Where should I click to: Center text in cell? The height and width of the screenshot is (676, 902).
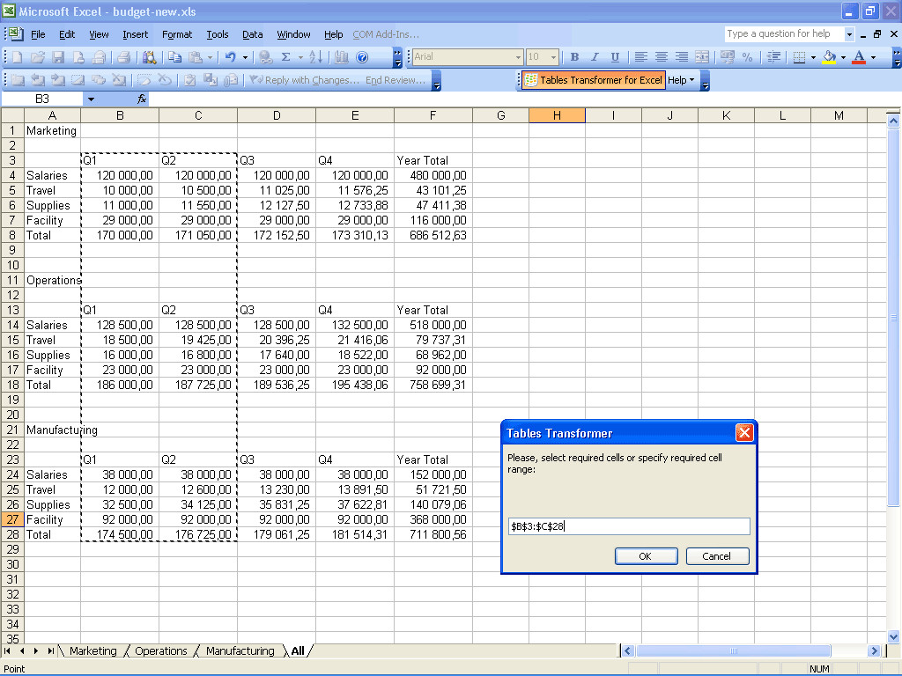pos(661,57)
